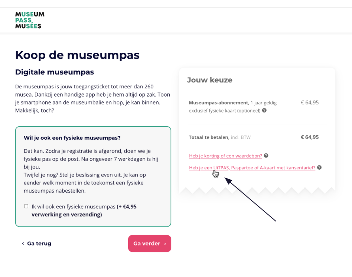Image resolution: width=352 pixels, height=277 pixels.
Task: Click the '+ €4,95 verwerking en verzending' label text
Action: point(84,211)
